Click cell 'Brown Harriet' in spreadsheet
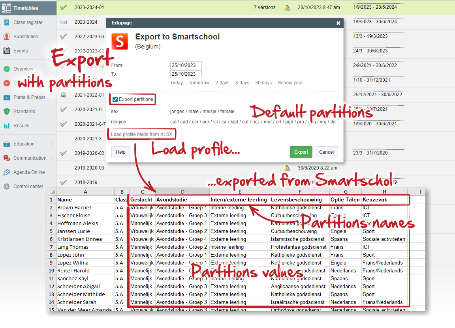 [x=85, y=207]
